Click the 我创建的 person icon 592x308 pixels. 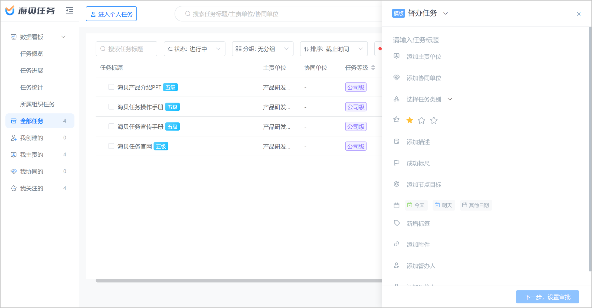click(14, 138)
